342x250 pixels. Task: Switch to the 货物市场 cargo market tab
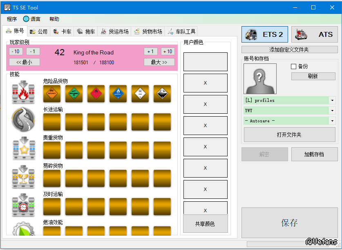tap(148, 32)
